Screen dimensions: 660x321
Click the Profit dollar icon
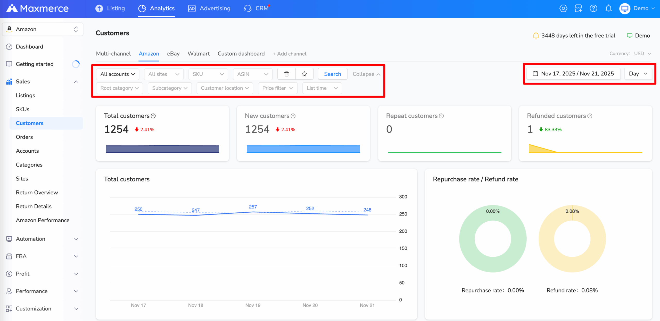pyautogui.click(x=9, y=274)
